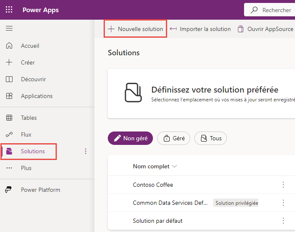Click the Accueil home icon

pos(9,46)
